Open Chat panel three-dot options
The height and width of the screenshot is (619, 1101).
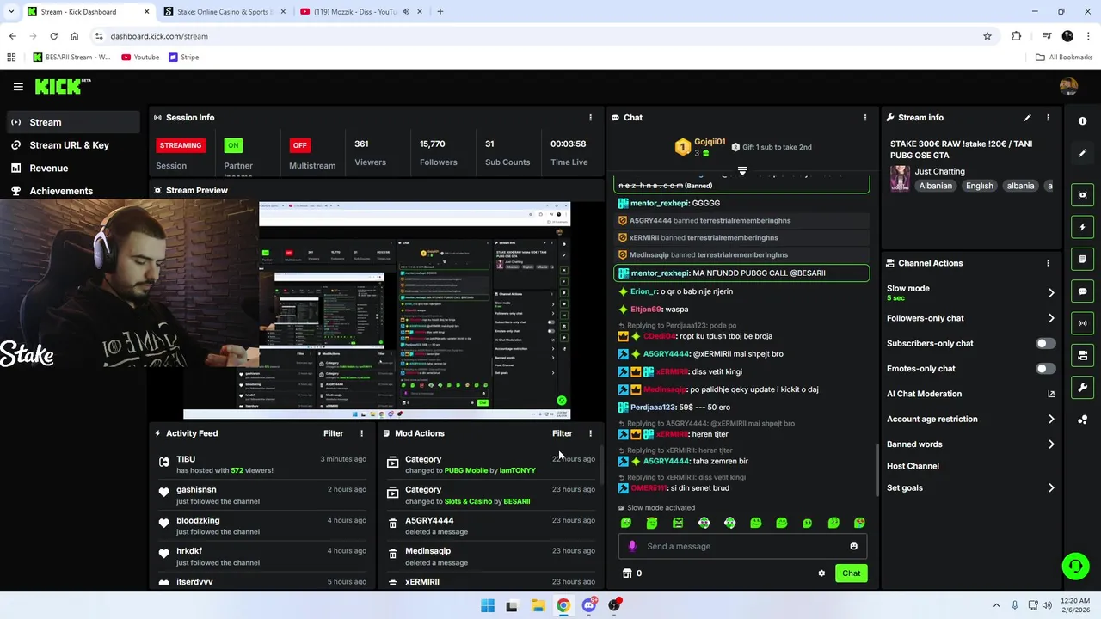click(x=865, y=118)
